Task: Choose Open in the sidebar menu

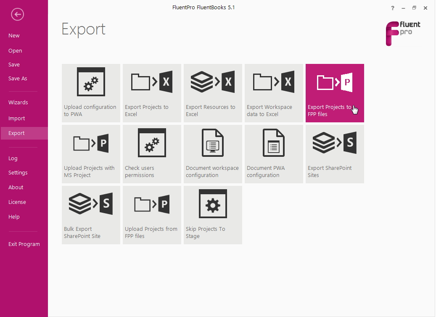Action: coord(15,50)
